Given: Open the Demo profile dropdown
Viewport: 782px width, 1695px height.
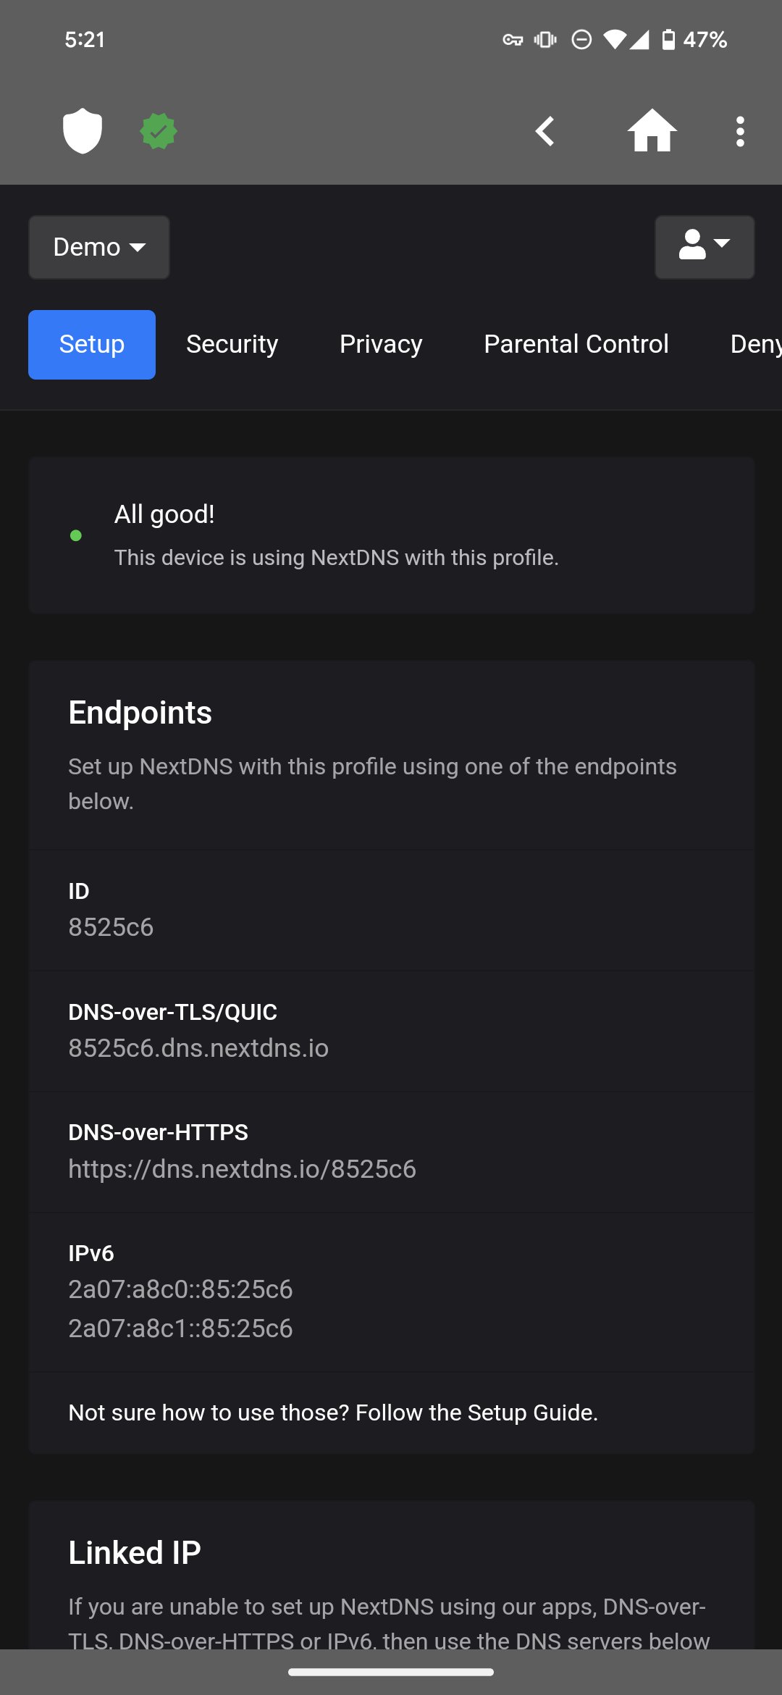Looking at the screenshot, I should pyautogui.click(x=98, y=247).
